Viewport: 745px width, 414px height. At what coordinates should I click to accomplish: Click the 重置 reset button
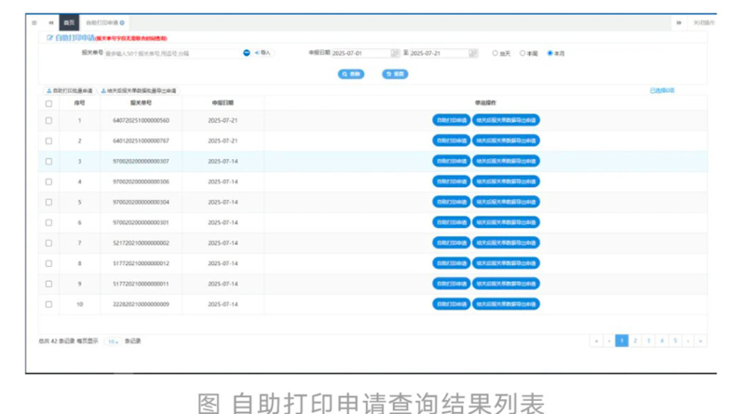394,73
